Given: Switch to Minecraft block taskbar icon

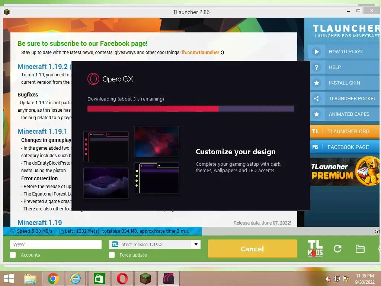Looking at the screenshot, I should pyautogui.click(x=145, y=279).
